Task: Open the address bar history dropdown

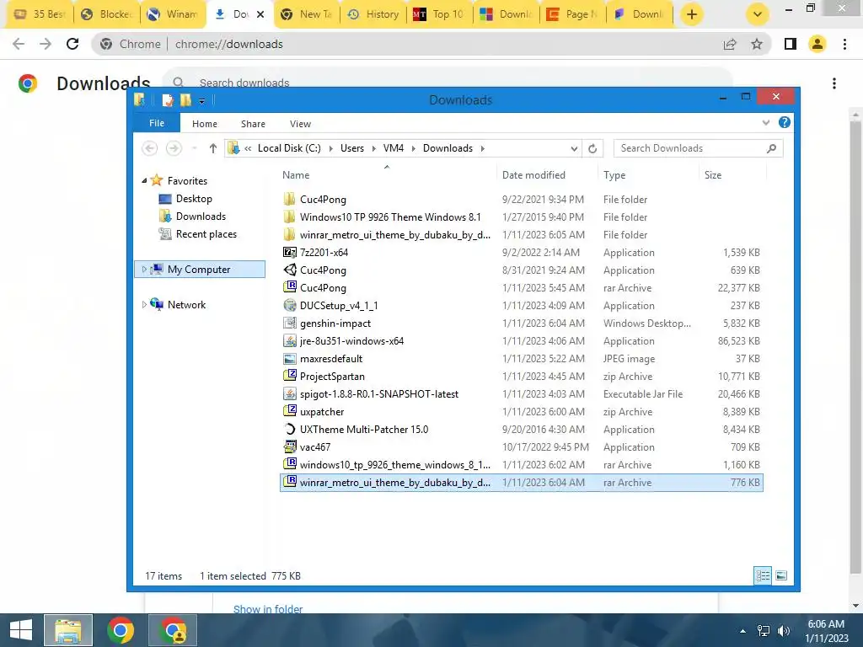Action: (x=574, y=148)
